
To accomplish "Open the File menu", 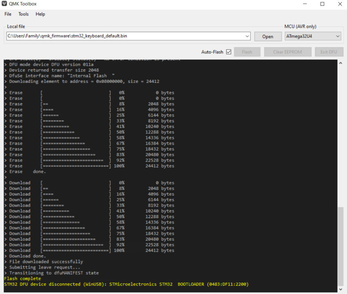I will pyautogui.click(x=8, y=14).
